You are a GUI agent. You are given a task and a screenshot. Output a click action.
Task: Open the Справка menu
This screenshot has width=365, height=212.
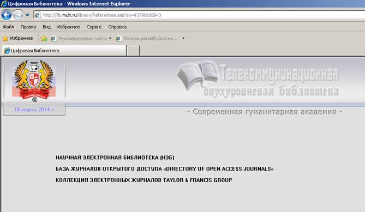point(117,27)
